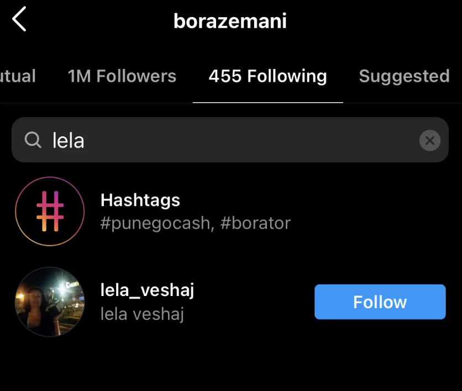The height and width of the screenshot is (391, 462).
Task: Click the 'lela veshaj' display name
Action: click(142, 314)
